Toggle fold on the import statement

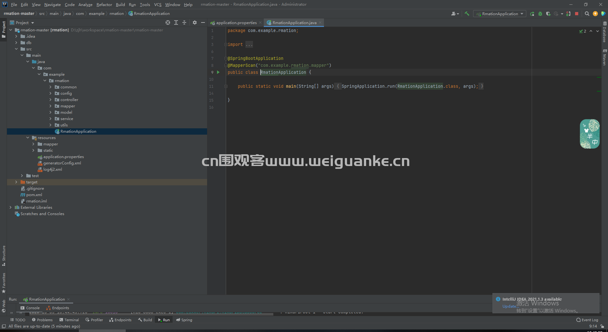coord(226,44)
